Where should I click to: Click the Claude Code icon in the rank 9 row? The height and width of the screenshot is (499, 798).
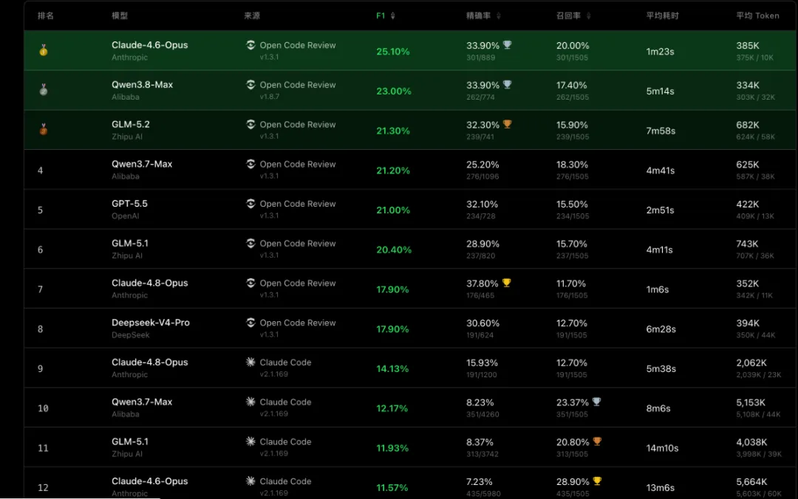click(x=250, y=362)
